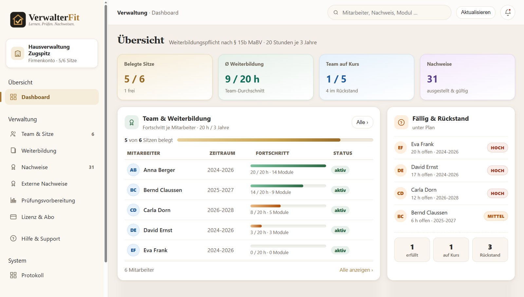
Task: Click Eva Frank's HOCH priority badge
Action: 497,148
